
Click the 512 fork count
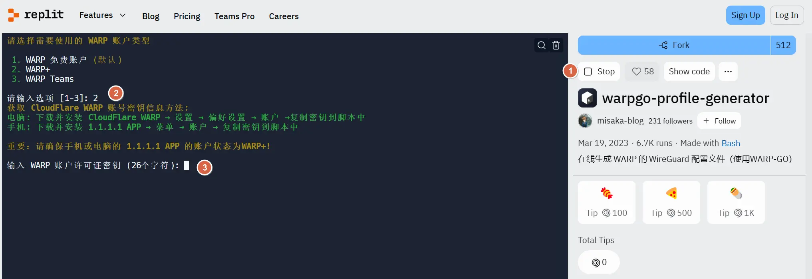point(783,45)
